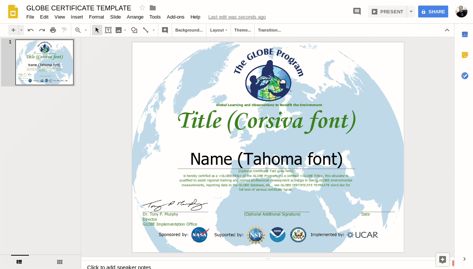Expand the Layout dropdown
473x269 pixels.
[218, 30]
